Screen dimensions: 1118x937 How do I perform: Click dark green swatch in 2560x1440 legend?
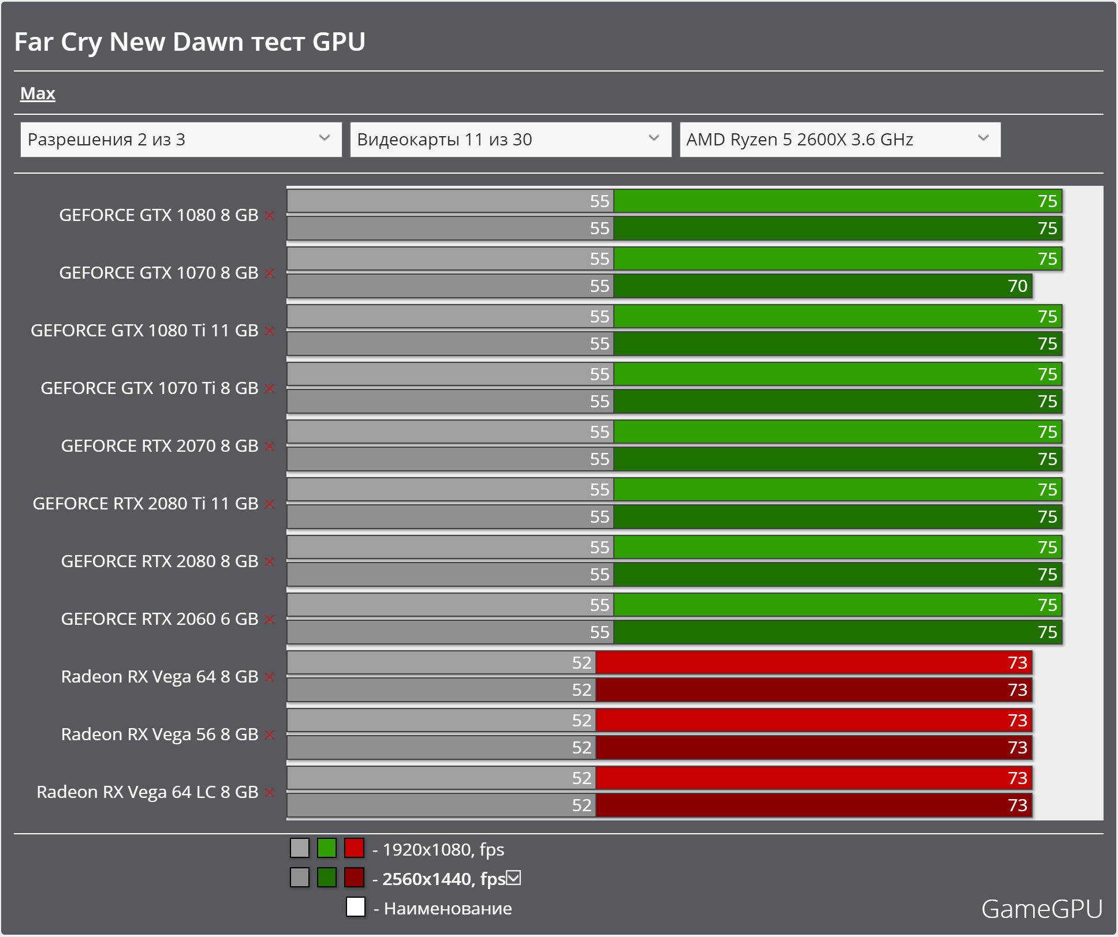click(327, 878)
